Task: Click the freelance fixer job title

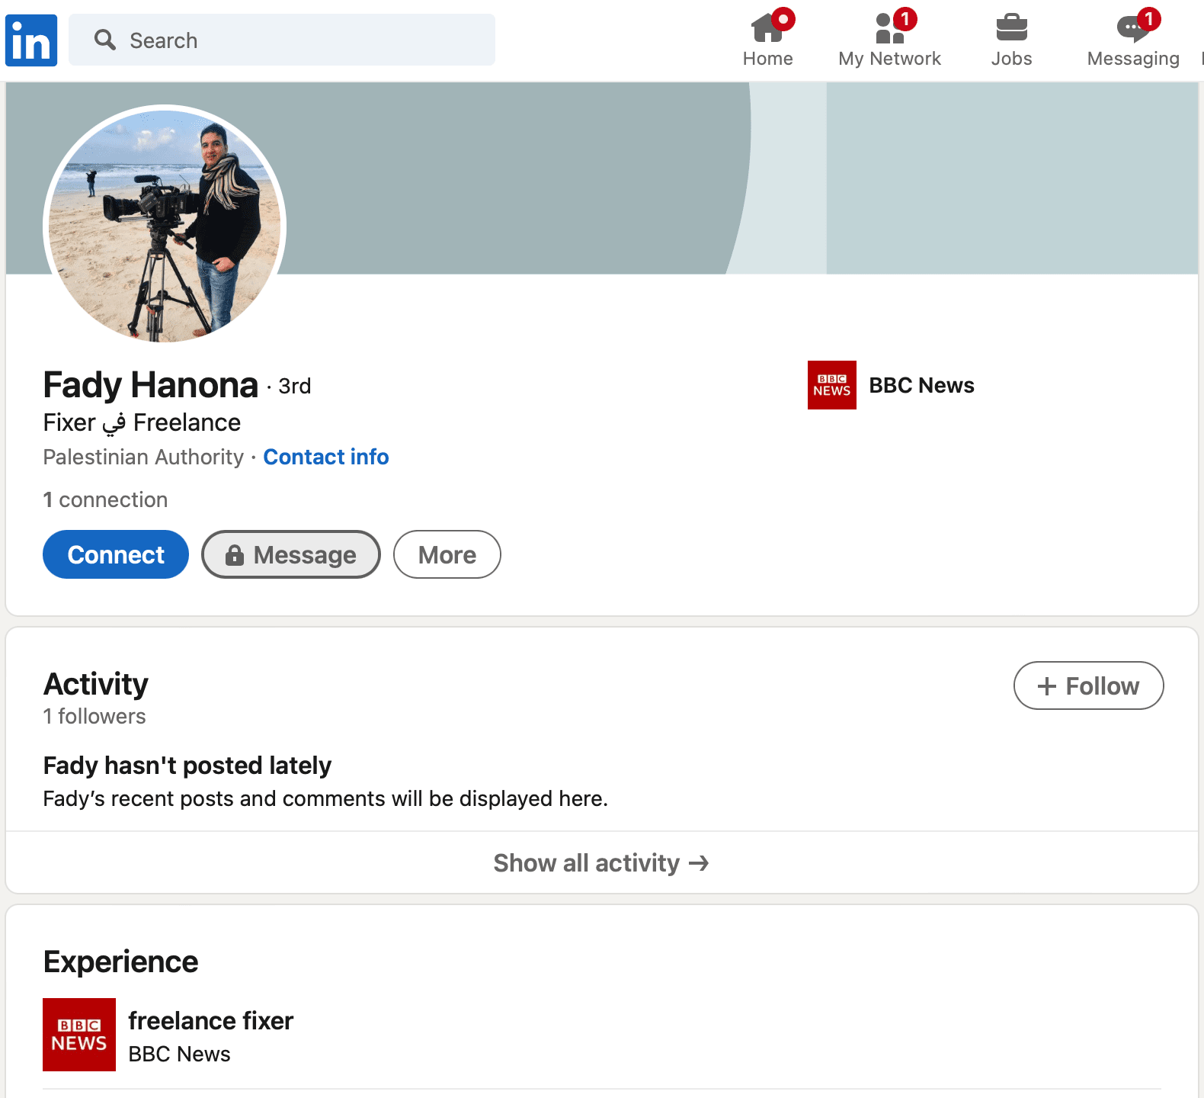Action: click(211, 1021)
